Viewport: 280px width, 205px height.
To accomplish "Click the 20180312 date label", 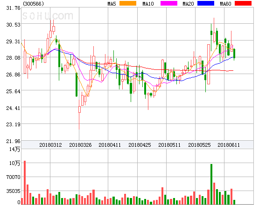I will (x=50, y=145).
